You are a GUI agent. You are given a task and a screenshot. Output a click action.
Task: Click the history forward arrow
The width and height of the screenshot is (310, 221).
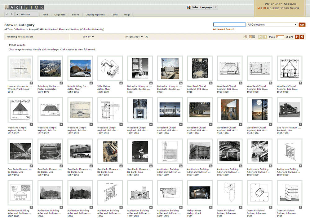pyautogui.click(x=12, y=14)
